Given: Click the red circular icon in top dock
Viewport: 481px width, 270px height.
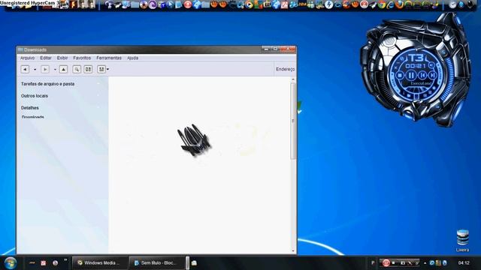Looking at the screenshot, I should pyautogui.click(x=188, y=4).
